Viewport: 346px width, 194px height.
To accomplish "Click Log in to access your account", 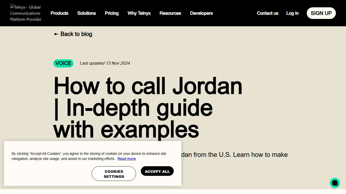I will [x=292, y=13].
